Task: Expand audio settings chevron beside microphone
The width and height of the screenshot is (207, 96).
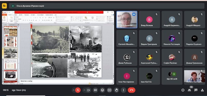Action: point(74,90)
